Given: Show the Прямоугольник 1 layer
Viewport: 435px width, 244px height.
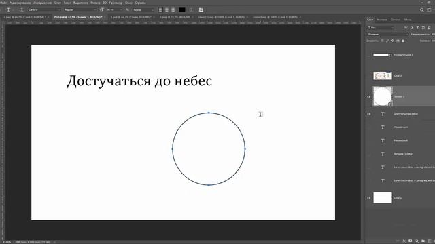Looking at the screenshot, I should click(368, 55).
